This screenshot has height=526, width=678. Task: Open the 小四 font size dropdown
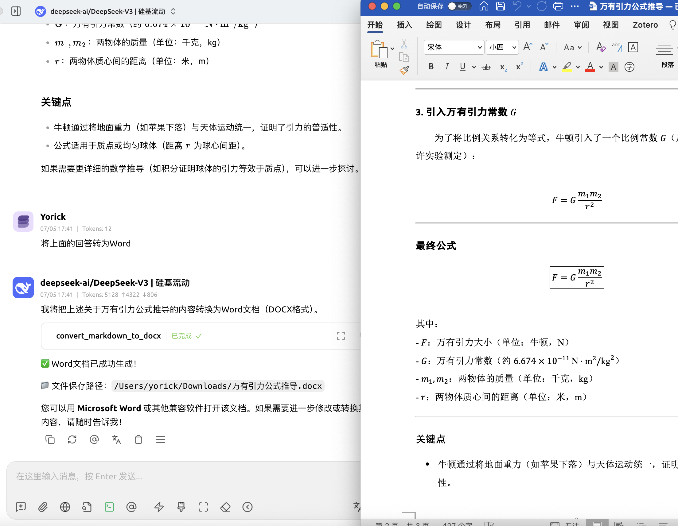click(514, 48)
